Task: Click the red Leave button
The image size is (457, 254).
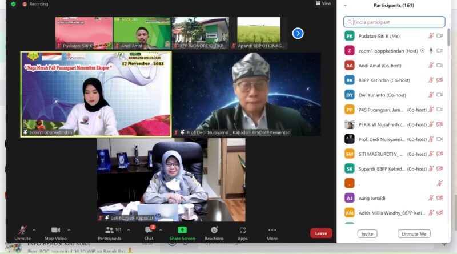Action: (x=321, y=233)
